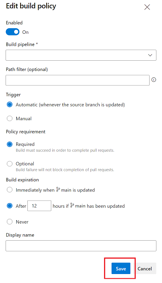
Task: Close the Edit build policy panel
Action: pyautogui.click(x=147, y=7)
